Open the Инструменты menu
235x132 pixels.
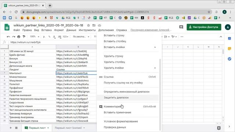87,30
